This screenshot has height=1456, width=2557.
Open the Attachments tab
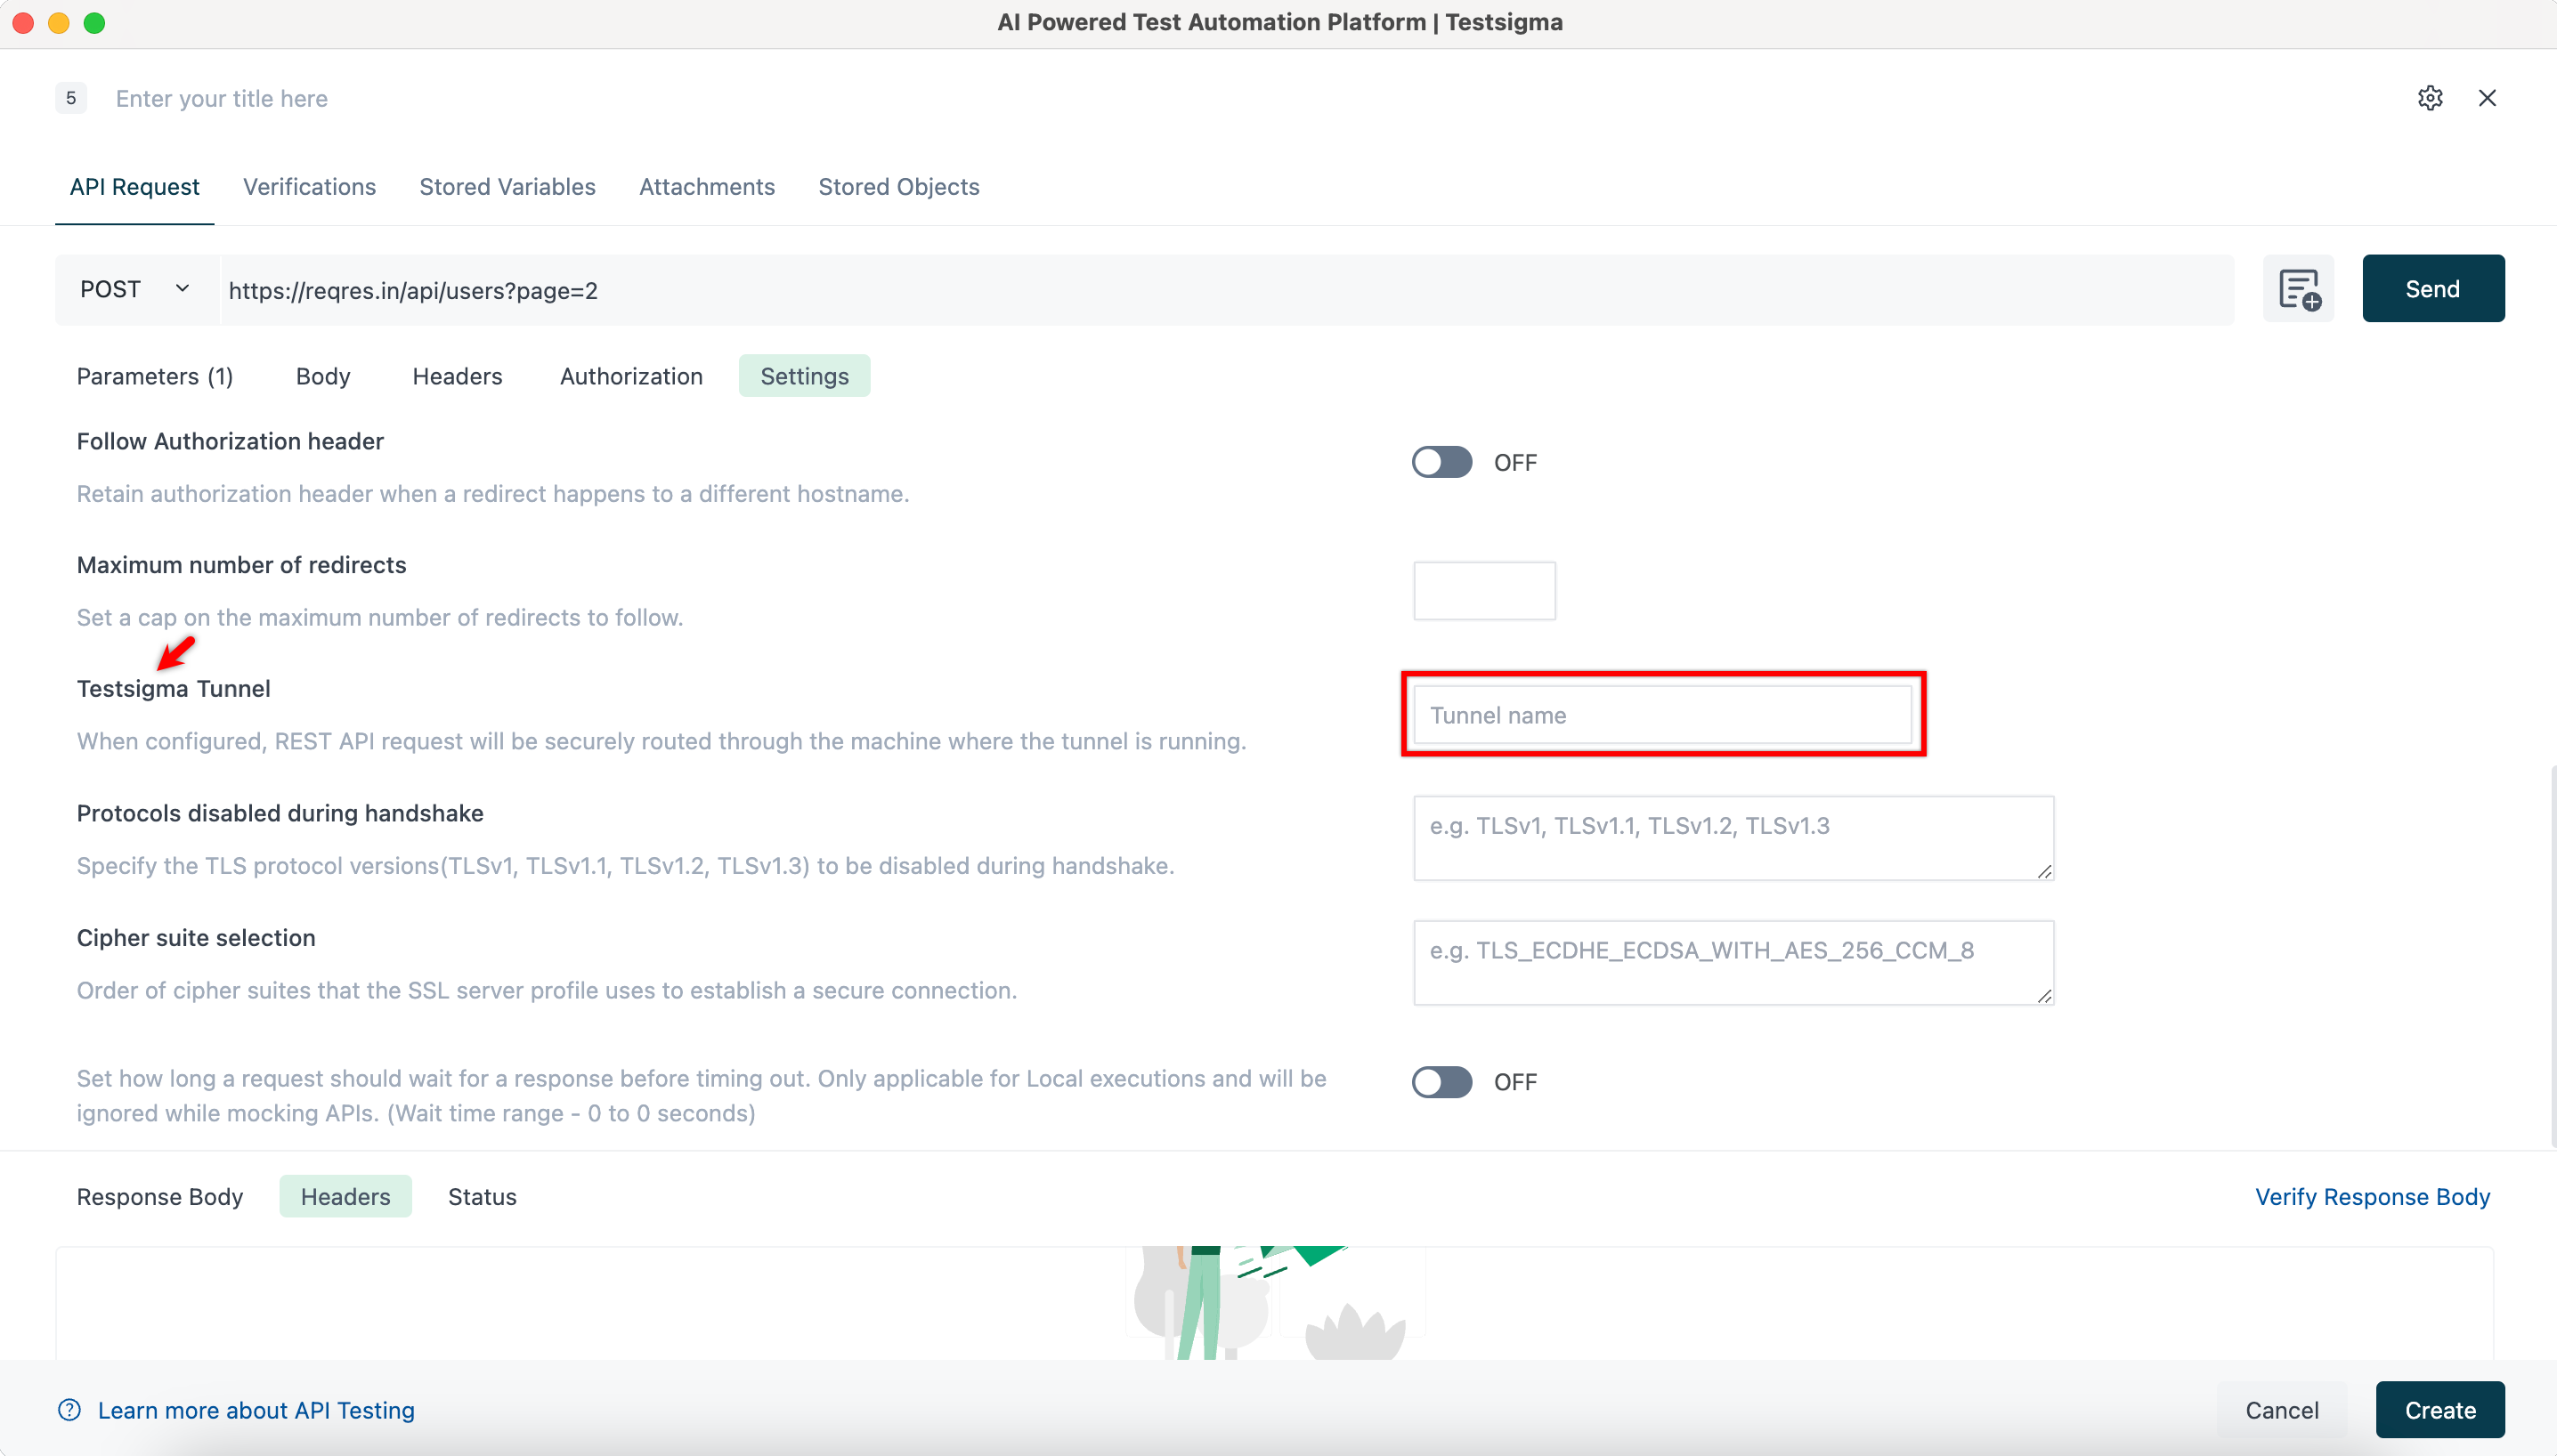707,187
